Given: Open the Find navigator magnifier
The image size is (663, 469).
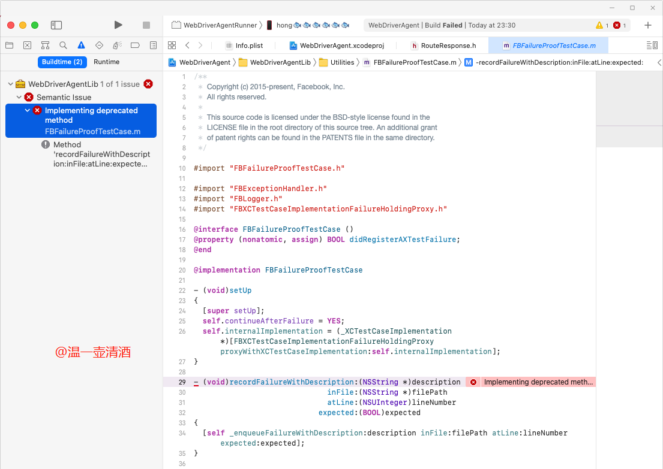Looking at the screenshot, I should (x=64, y=45).
